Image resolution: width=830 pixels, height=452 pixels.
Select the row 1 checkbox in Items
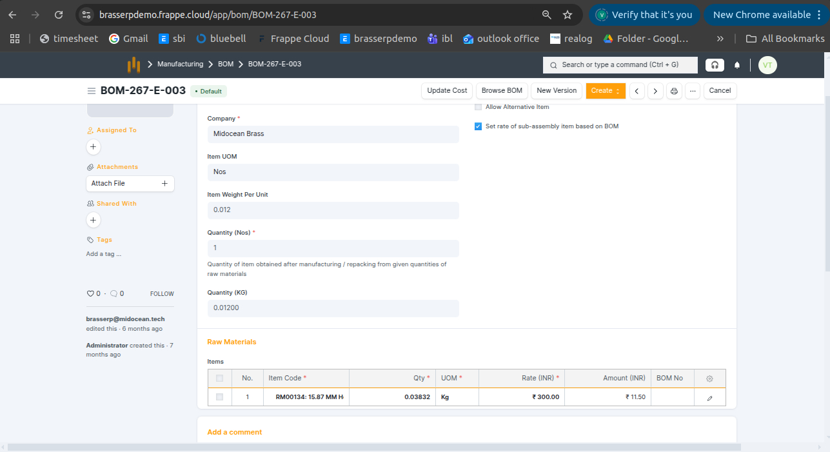[220, 397]
